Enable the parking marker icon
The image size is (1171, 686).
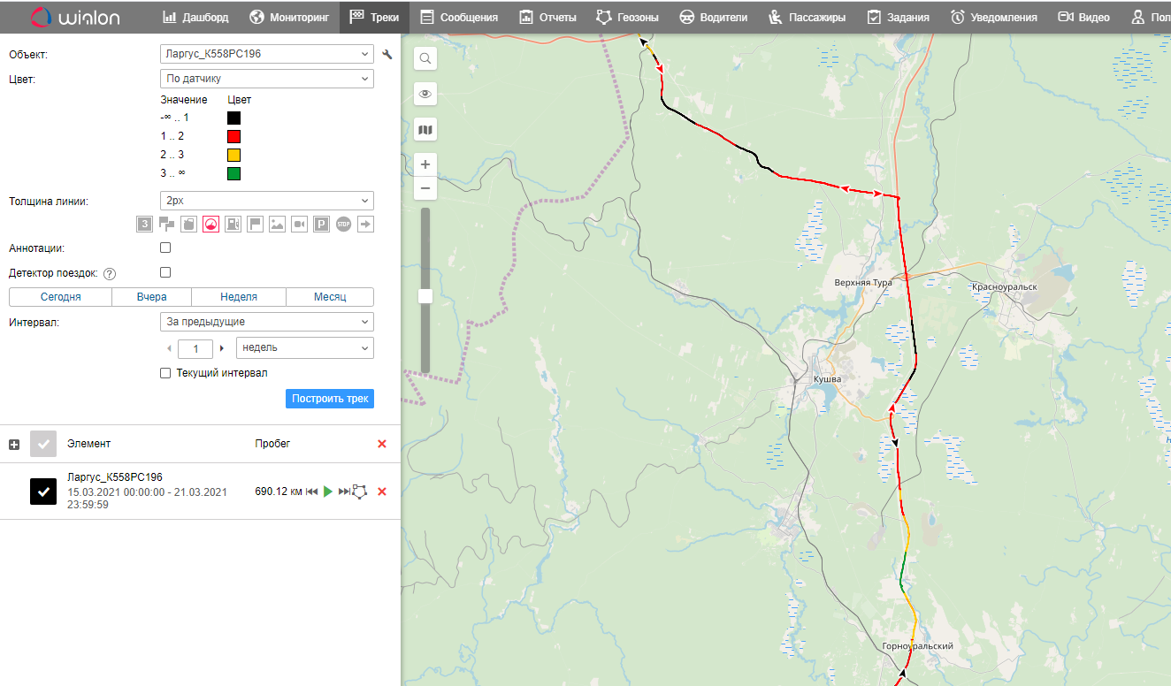(x=321, y=225)
